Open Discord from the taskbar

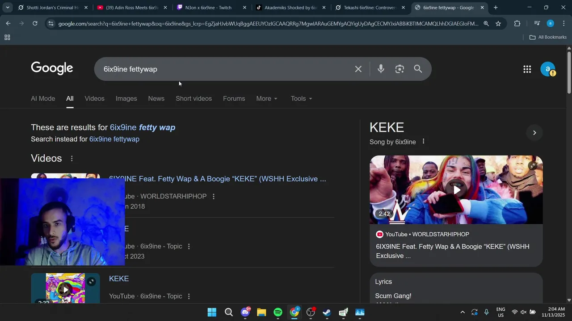(x=245, y=312)
